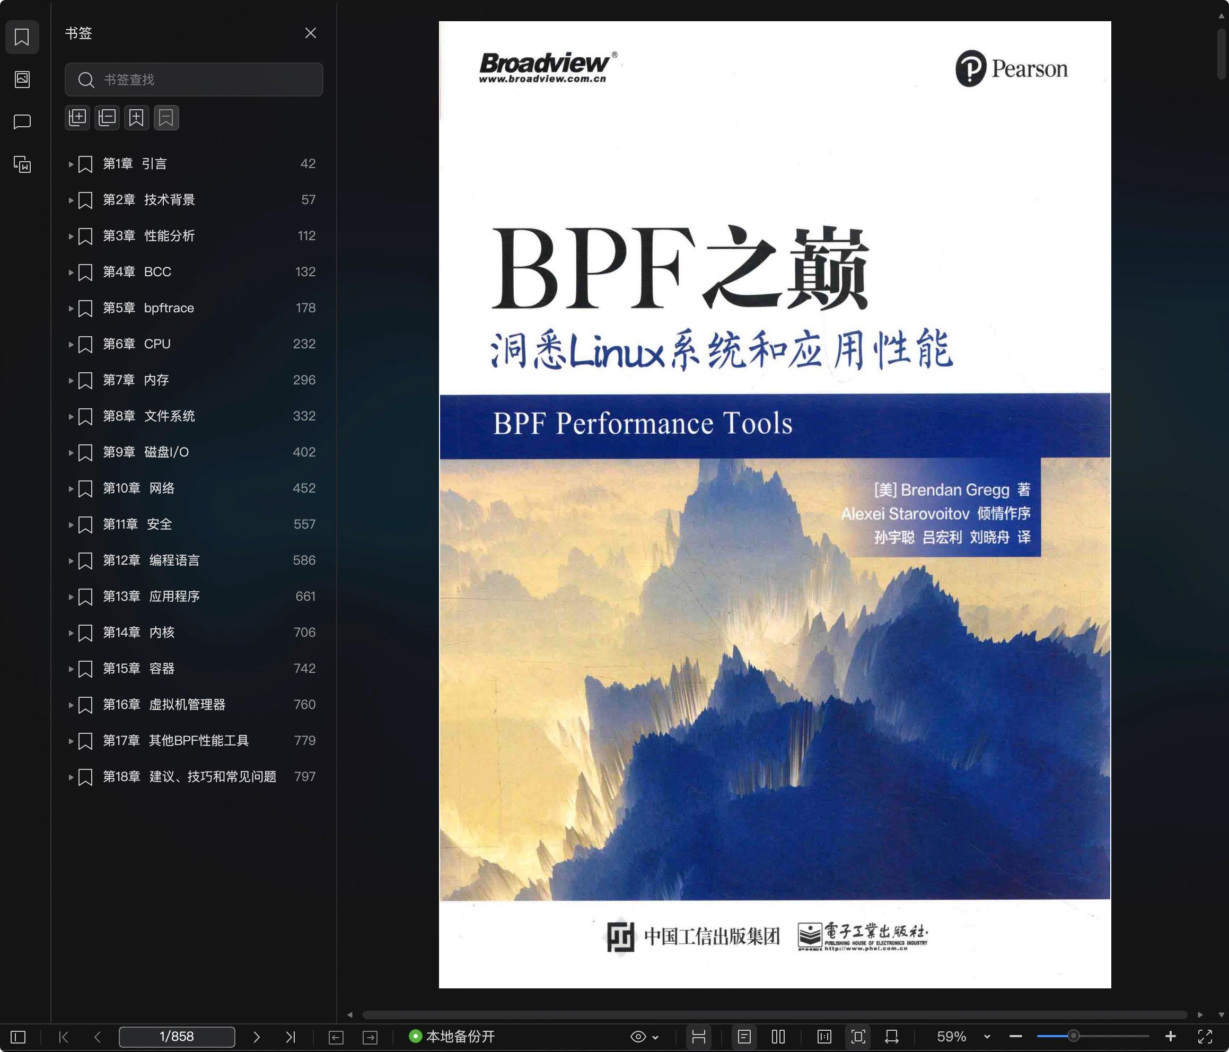Click the page number field 1/858

177,1037
